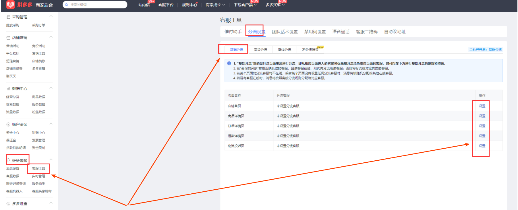Click the 多多客服 headset icon
Viewport: 518px width, 210px height.
click(8, 160)
